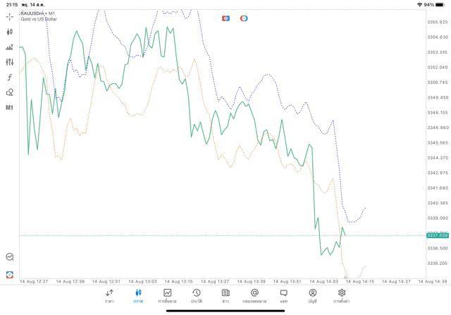Activate the crosshair cursor tool
Screen dimensions: 451x315
tap(10, 16)
